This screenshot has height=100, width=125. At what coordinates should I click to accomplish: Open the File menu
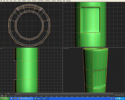1,1
